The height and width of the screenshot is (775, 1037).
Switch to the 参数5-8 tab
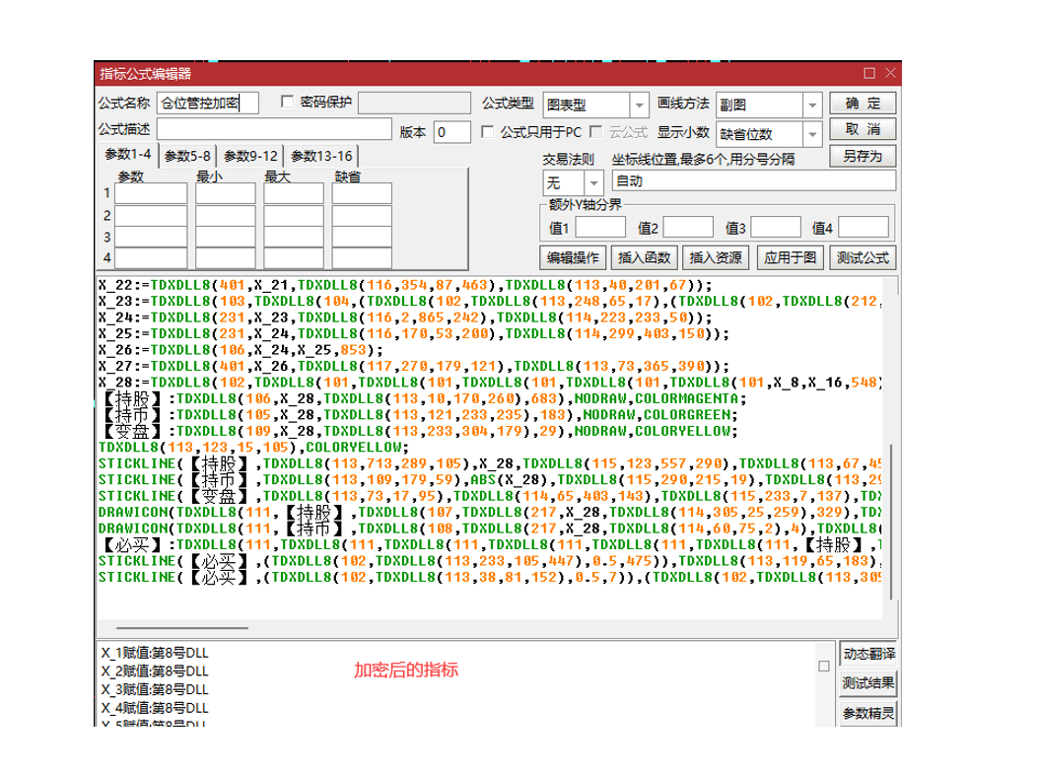(187, 156)
